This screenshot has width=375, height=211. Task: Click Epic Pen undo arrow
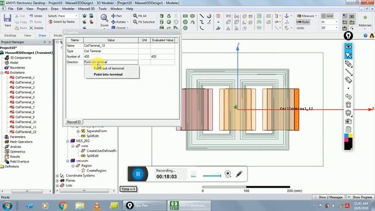click(348, 96)
